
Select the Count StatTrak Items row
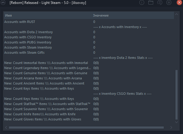(89, 104)
